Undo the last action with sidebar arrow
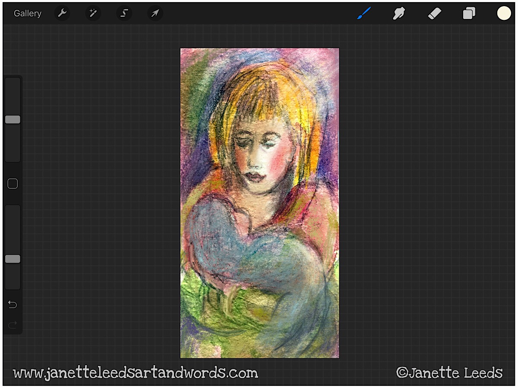 tap(13, 305)
